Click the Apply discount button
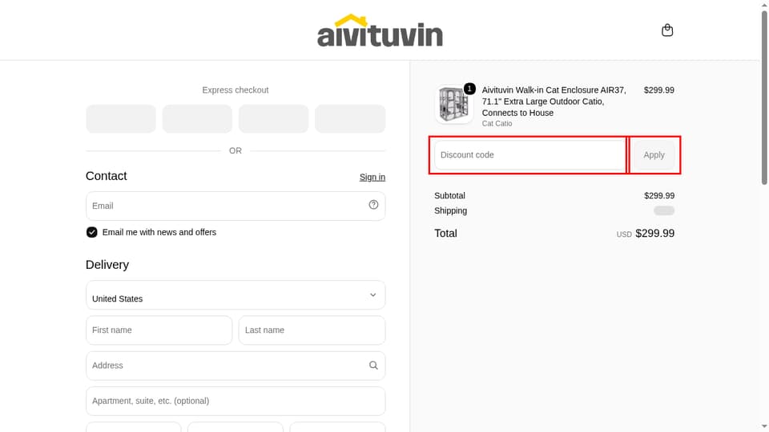 pos(654,154)
